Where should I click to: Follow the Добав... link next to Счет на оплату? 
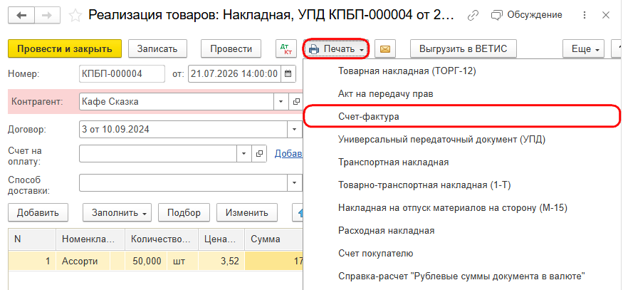(288, 153)
